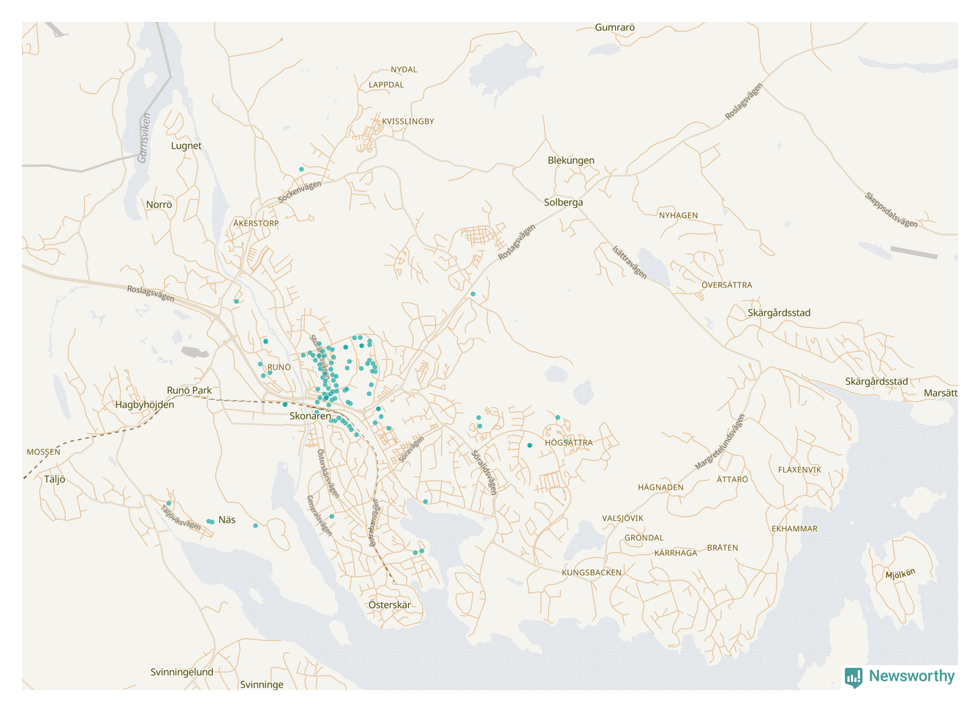980x712 pixels.
Task: Click the Svinningelund place label
Action: click(181, 672)
